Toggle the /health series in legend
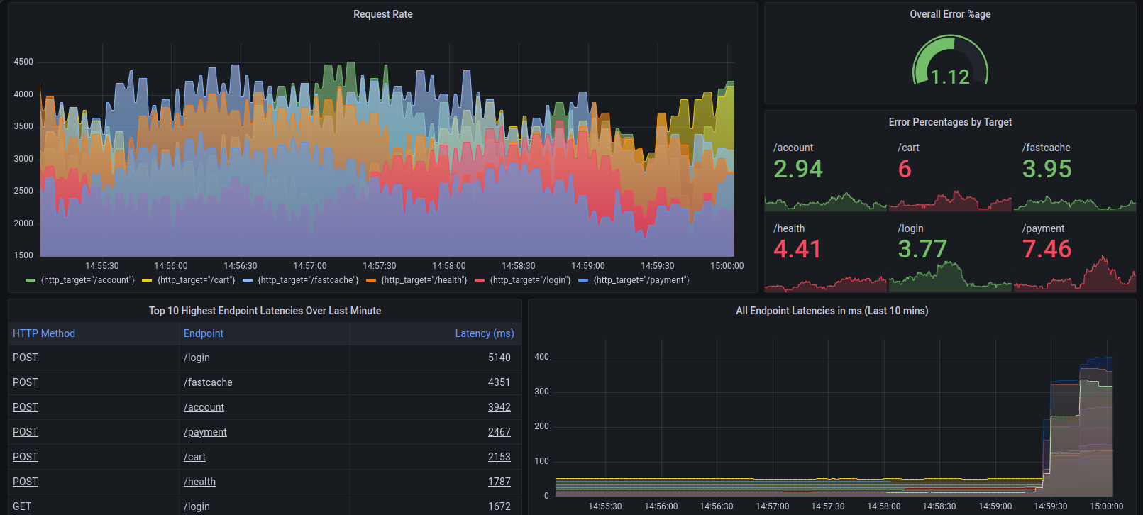 pyautogui.click(x=424, y=280)
